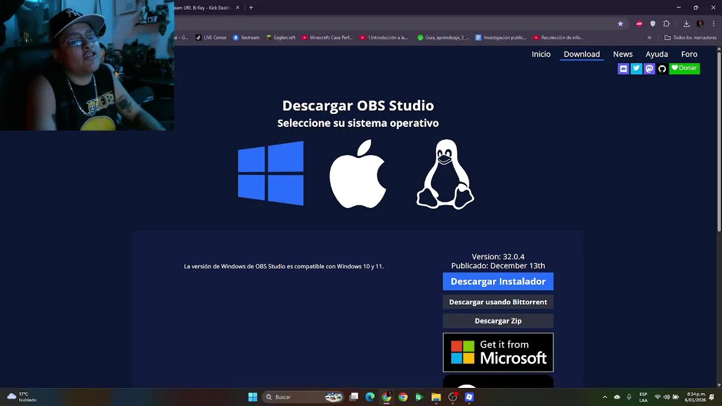Viewport: 722px width, 406px height.
Task: Open the Chrome three-dot menu
Action: pos(714,24)
